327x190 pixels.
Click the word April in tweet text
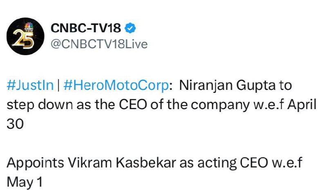point(302,105)
